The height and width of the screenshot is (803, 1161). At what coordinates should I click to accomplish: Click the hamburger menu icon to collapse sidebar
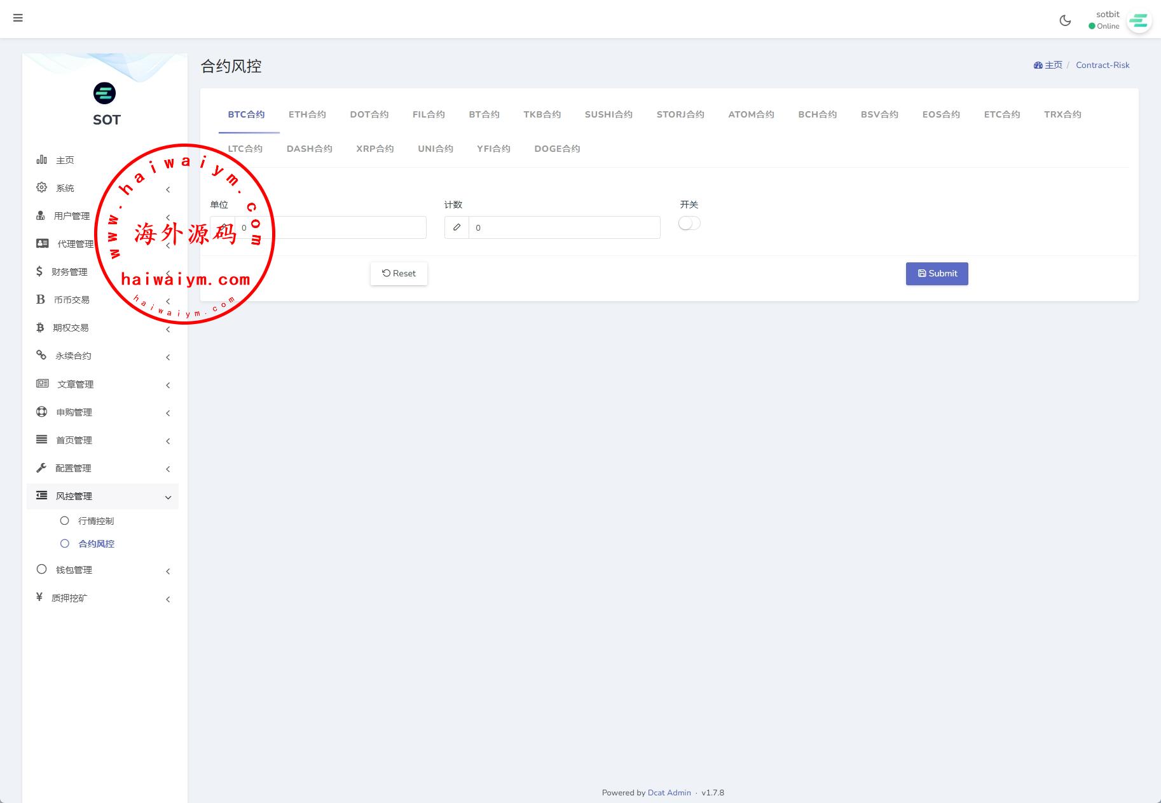click(x=18, y=18)
